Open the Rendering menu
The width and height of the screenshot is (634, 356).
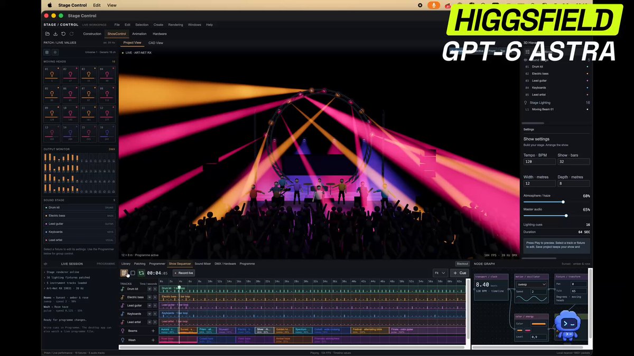(x=175, y=25)
